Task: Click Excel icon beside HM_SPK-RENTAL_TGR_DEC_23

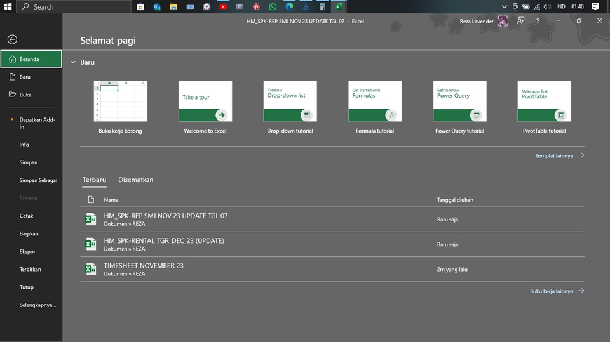Action: 90,244
